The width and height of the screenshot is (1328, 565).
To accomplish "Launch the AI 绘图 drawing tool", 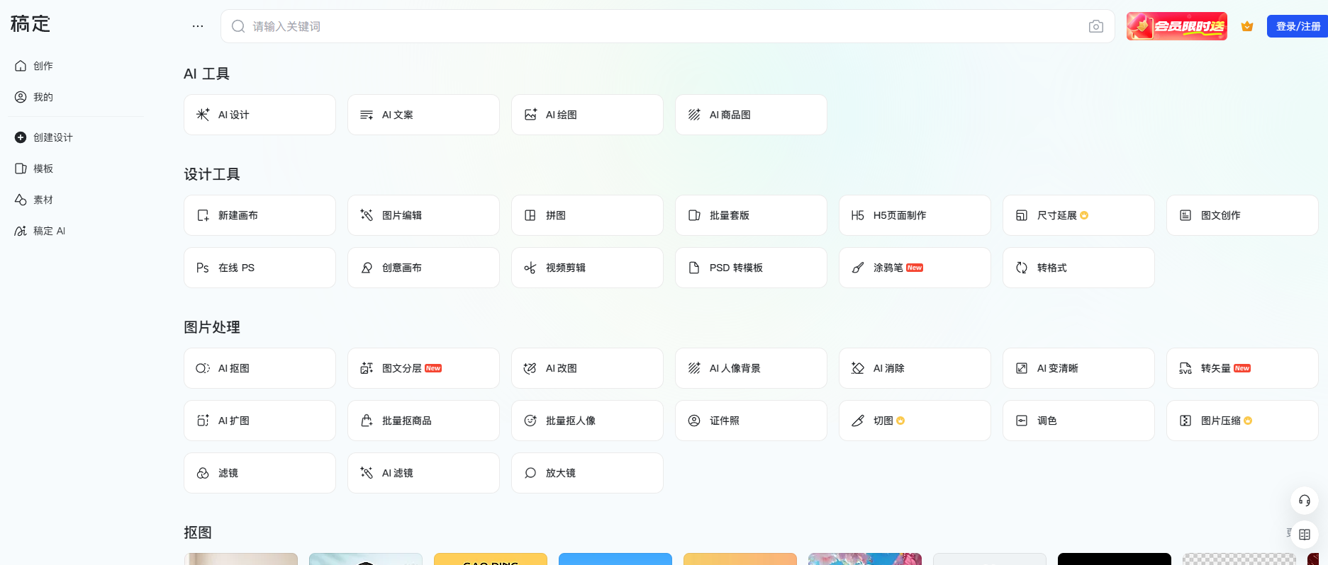I will (x=587, y=115).
